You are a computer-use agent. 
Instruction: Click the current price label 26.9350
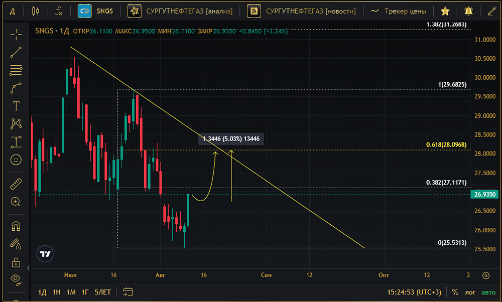[x=484, y=194]
